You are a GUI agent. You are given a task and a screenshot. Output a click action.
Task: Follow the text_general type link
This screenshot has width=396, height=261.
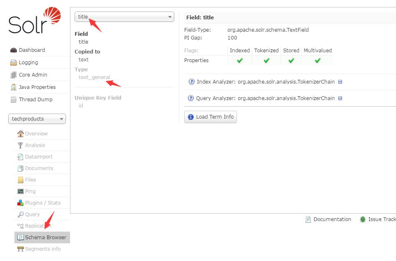point(94,77)
